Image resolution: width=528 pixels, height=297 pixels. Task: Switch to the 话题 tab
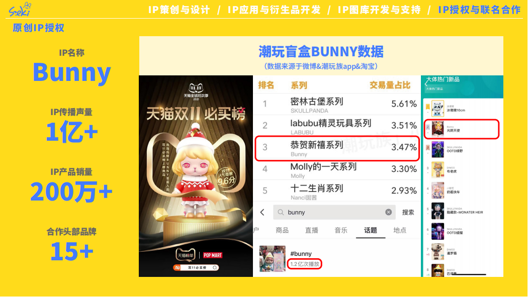coord(371,230)
